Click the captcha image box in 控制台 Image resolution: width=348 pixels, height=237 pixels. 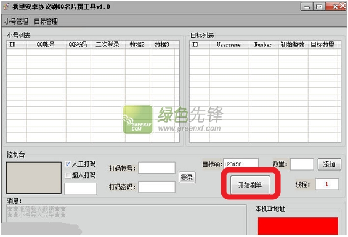tap(34, 178)
